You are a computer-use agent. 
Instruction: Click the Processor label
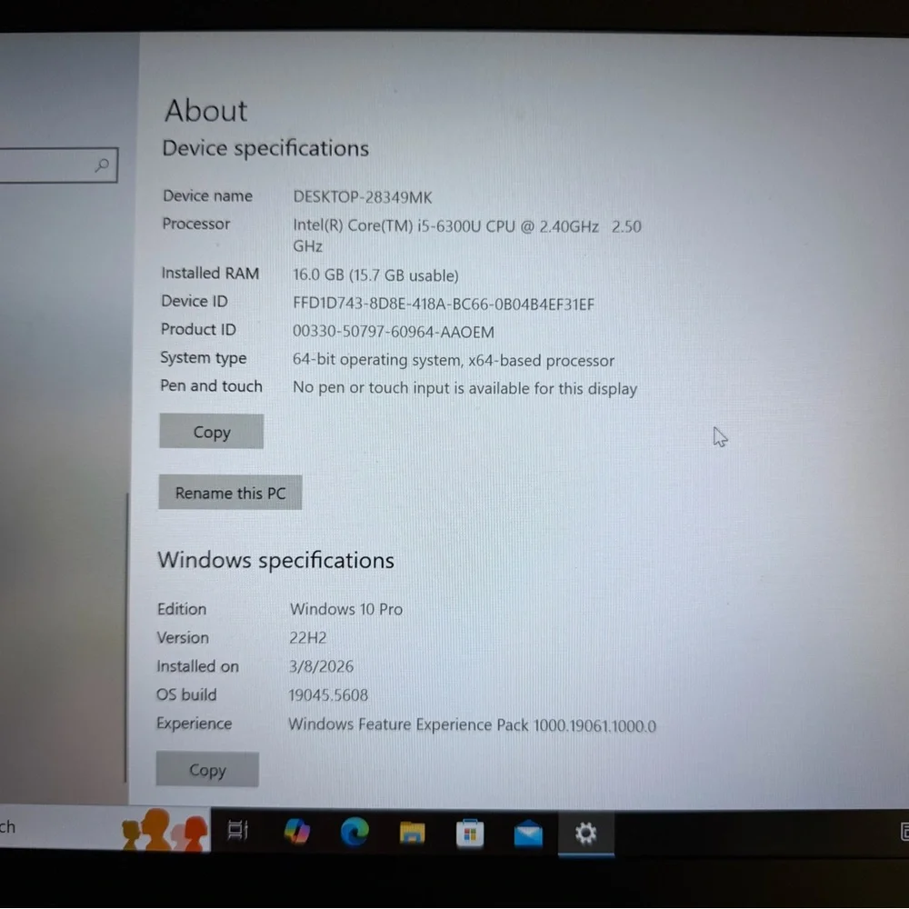click(x=196, y=224)
